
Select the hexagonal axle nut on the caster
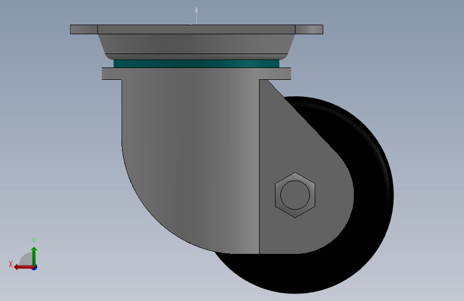[295, 195]
